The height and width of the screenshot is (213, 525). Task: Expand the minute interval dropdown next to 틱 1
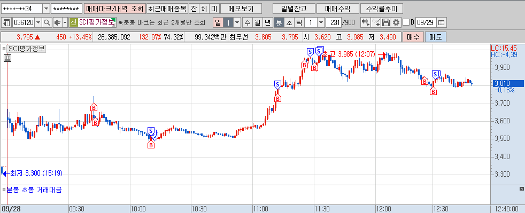[x=321, y=23]
